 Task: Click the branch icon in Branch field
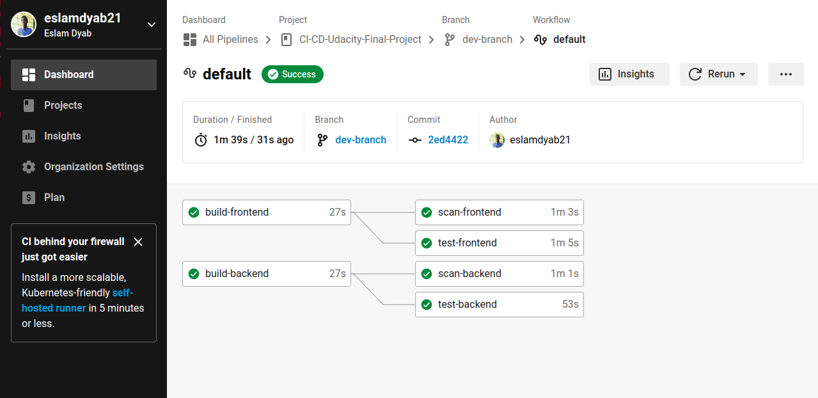pyautogui.click(x=322, y=140)
